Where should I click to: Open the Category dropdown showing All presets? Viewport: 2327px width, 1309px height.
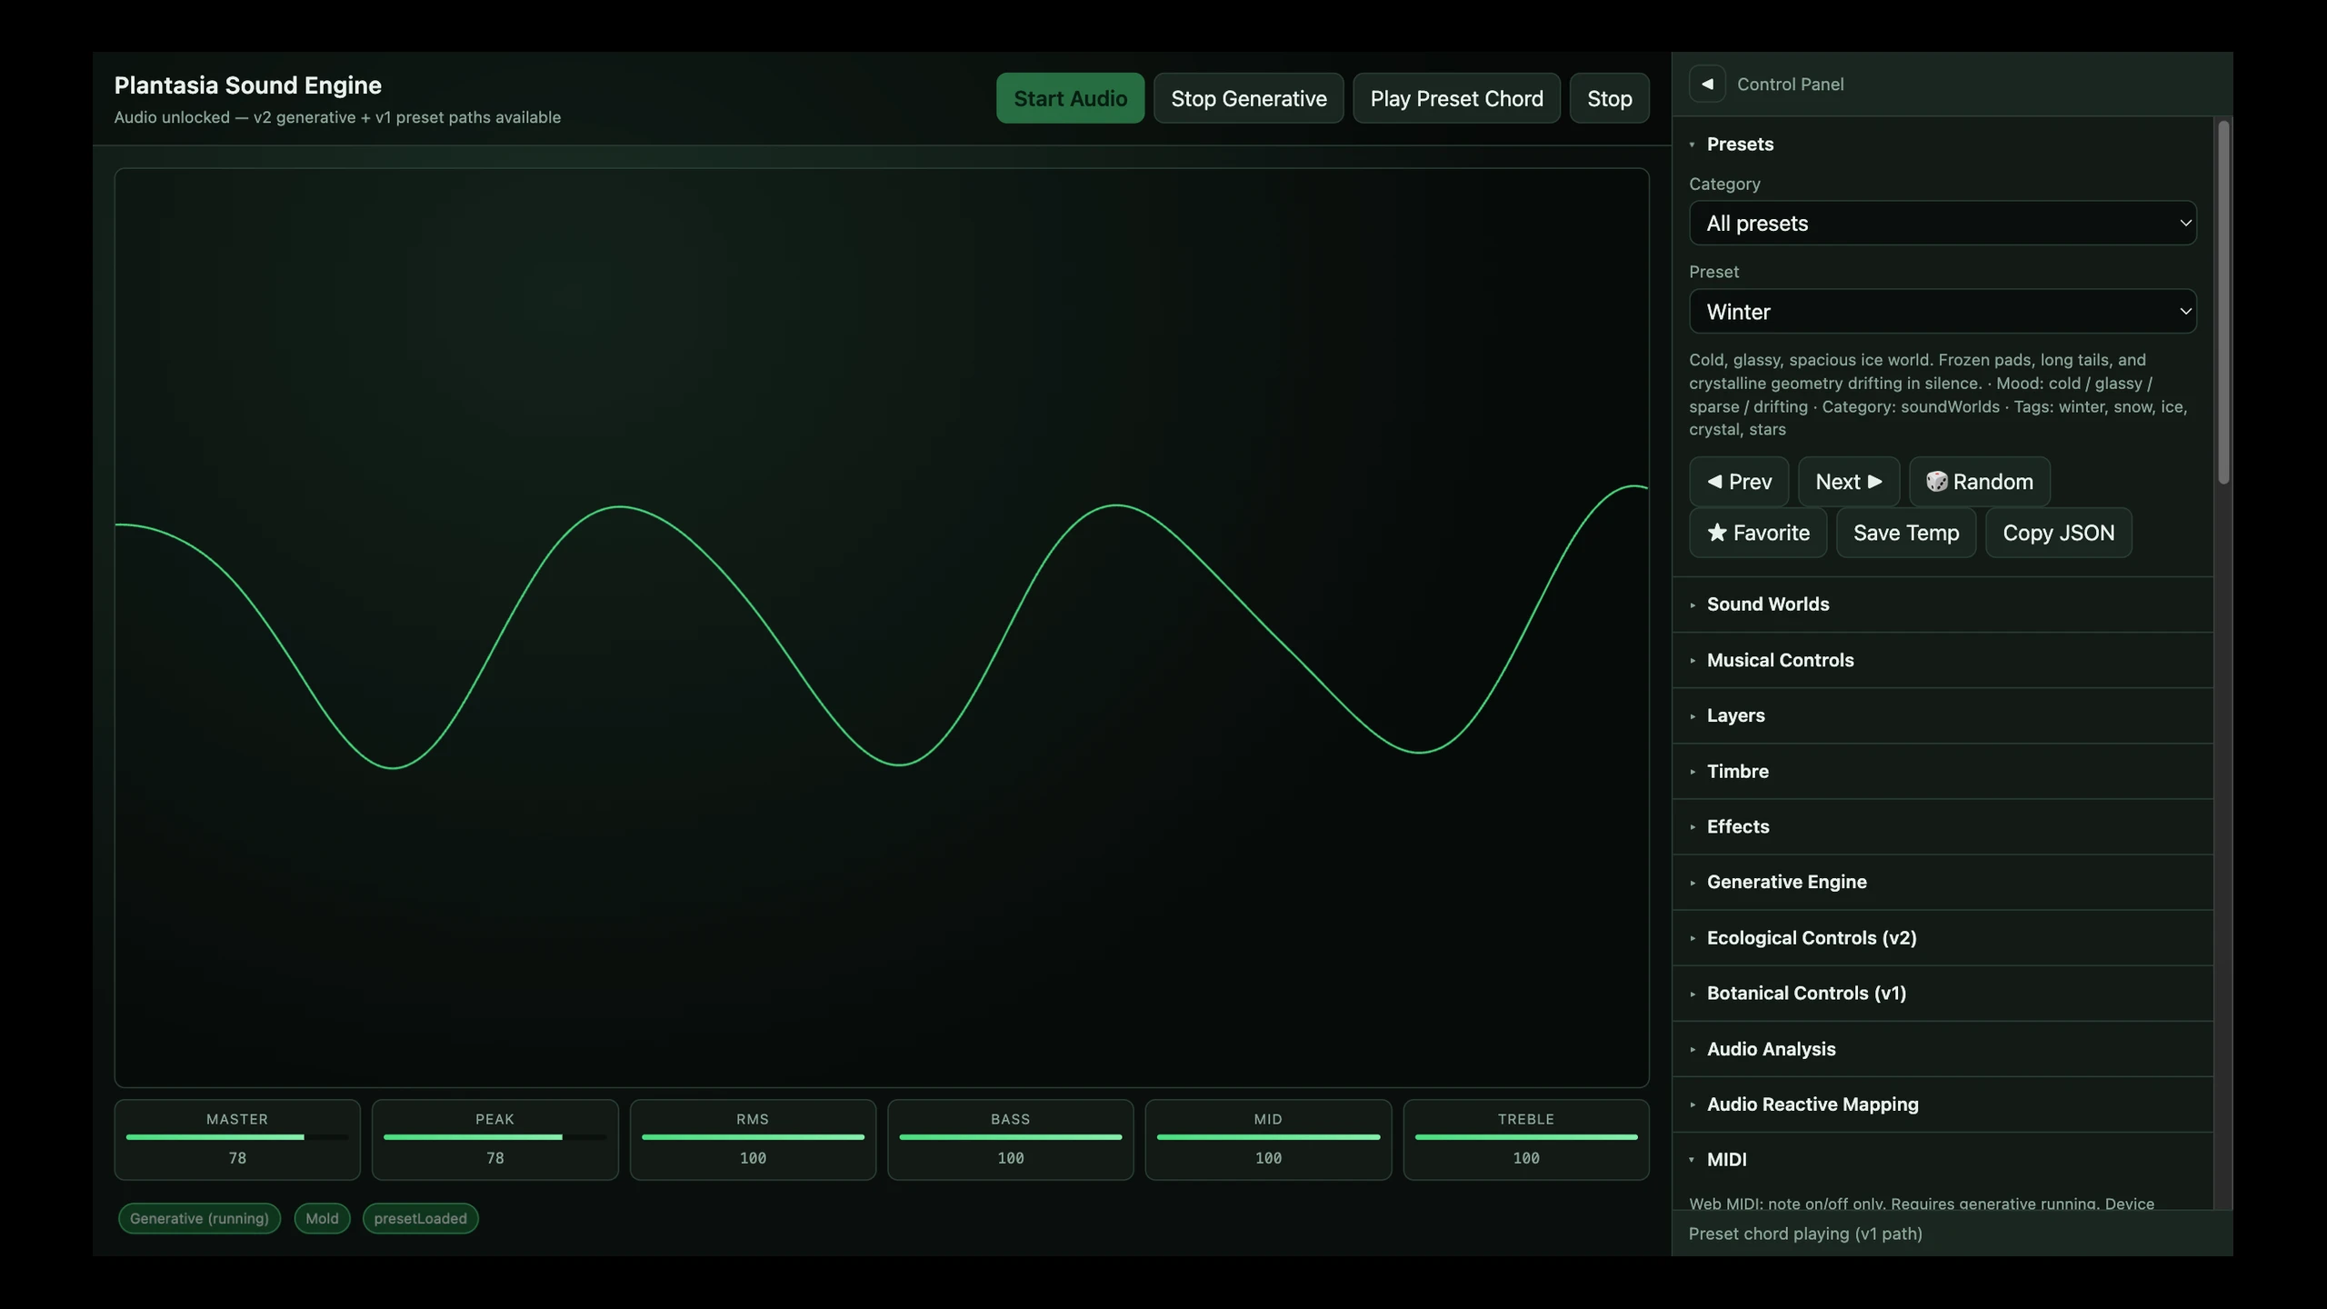click(x=1942, y=223)
